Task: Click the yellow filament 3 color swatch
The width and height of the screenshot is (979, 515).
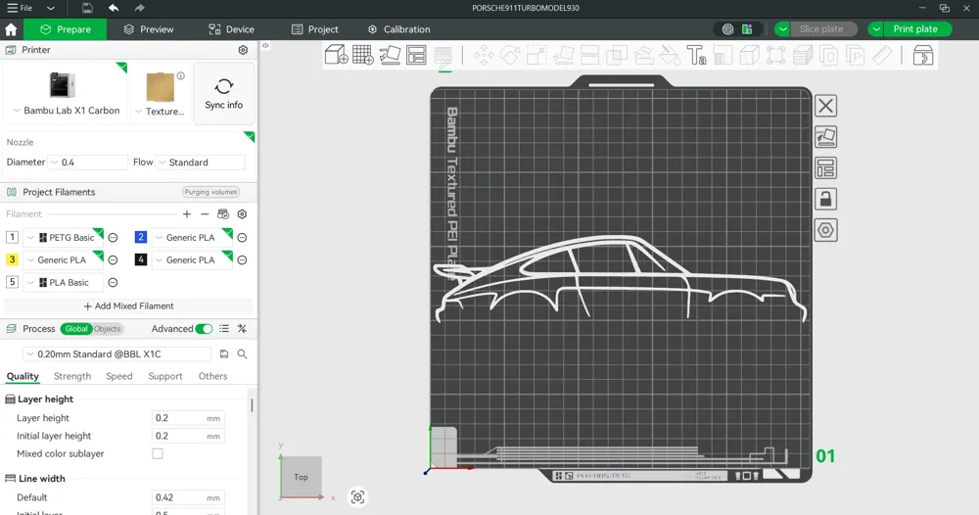Action: coord(12,259)
